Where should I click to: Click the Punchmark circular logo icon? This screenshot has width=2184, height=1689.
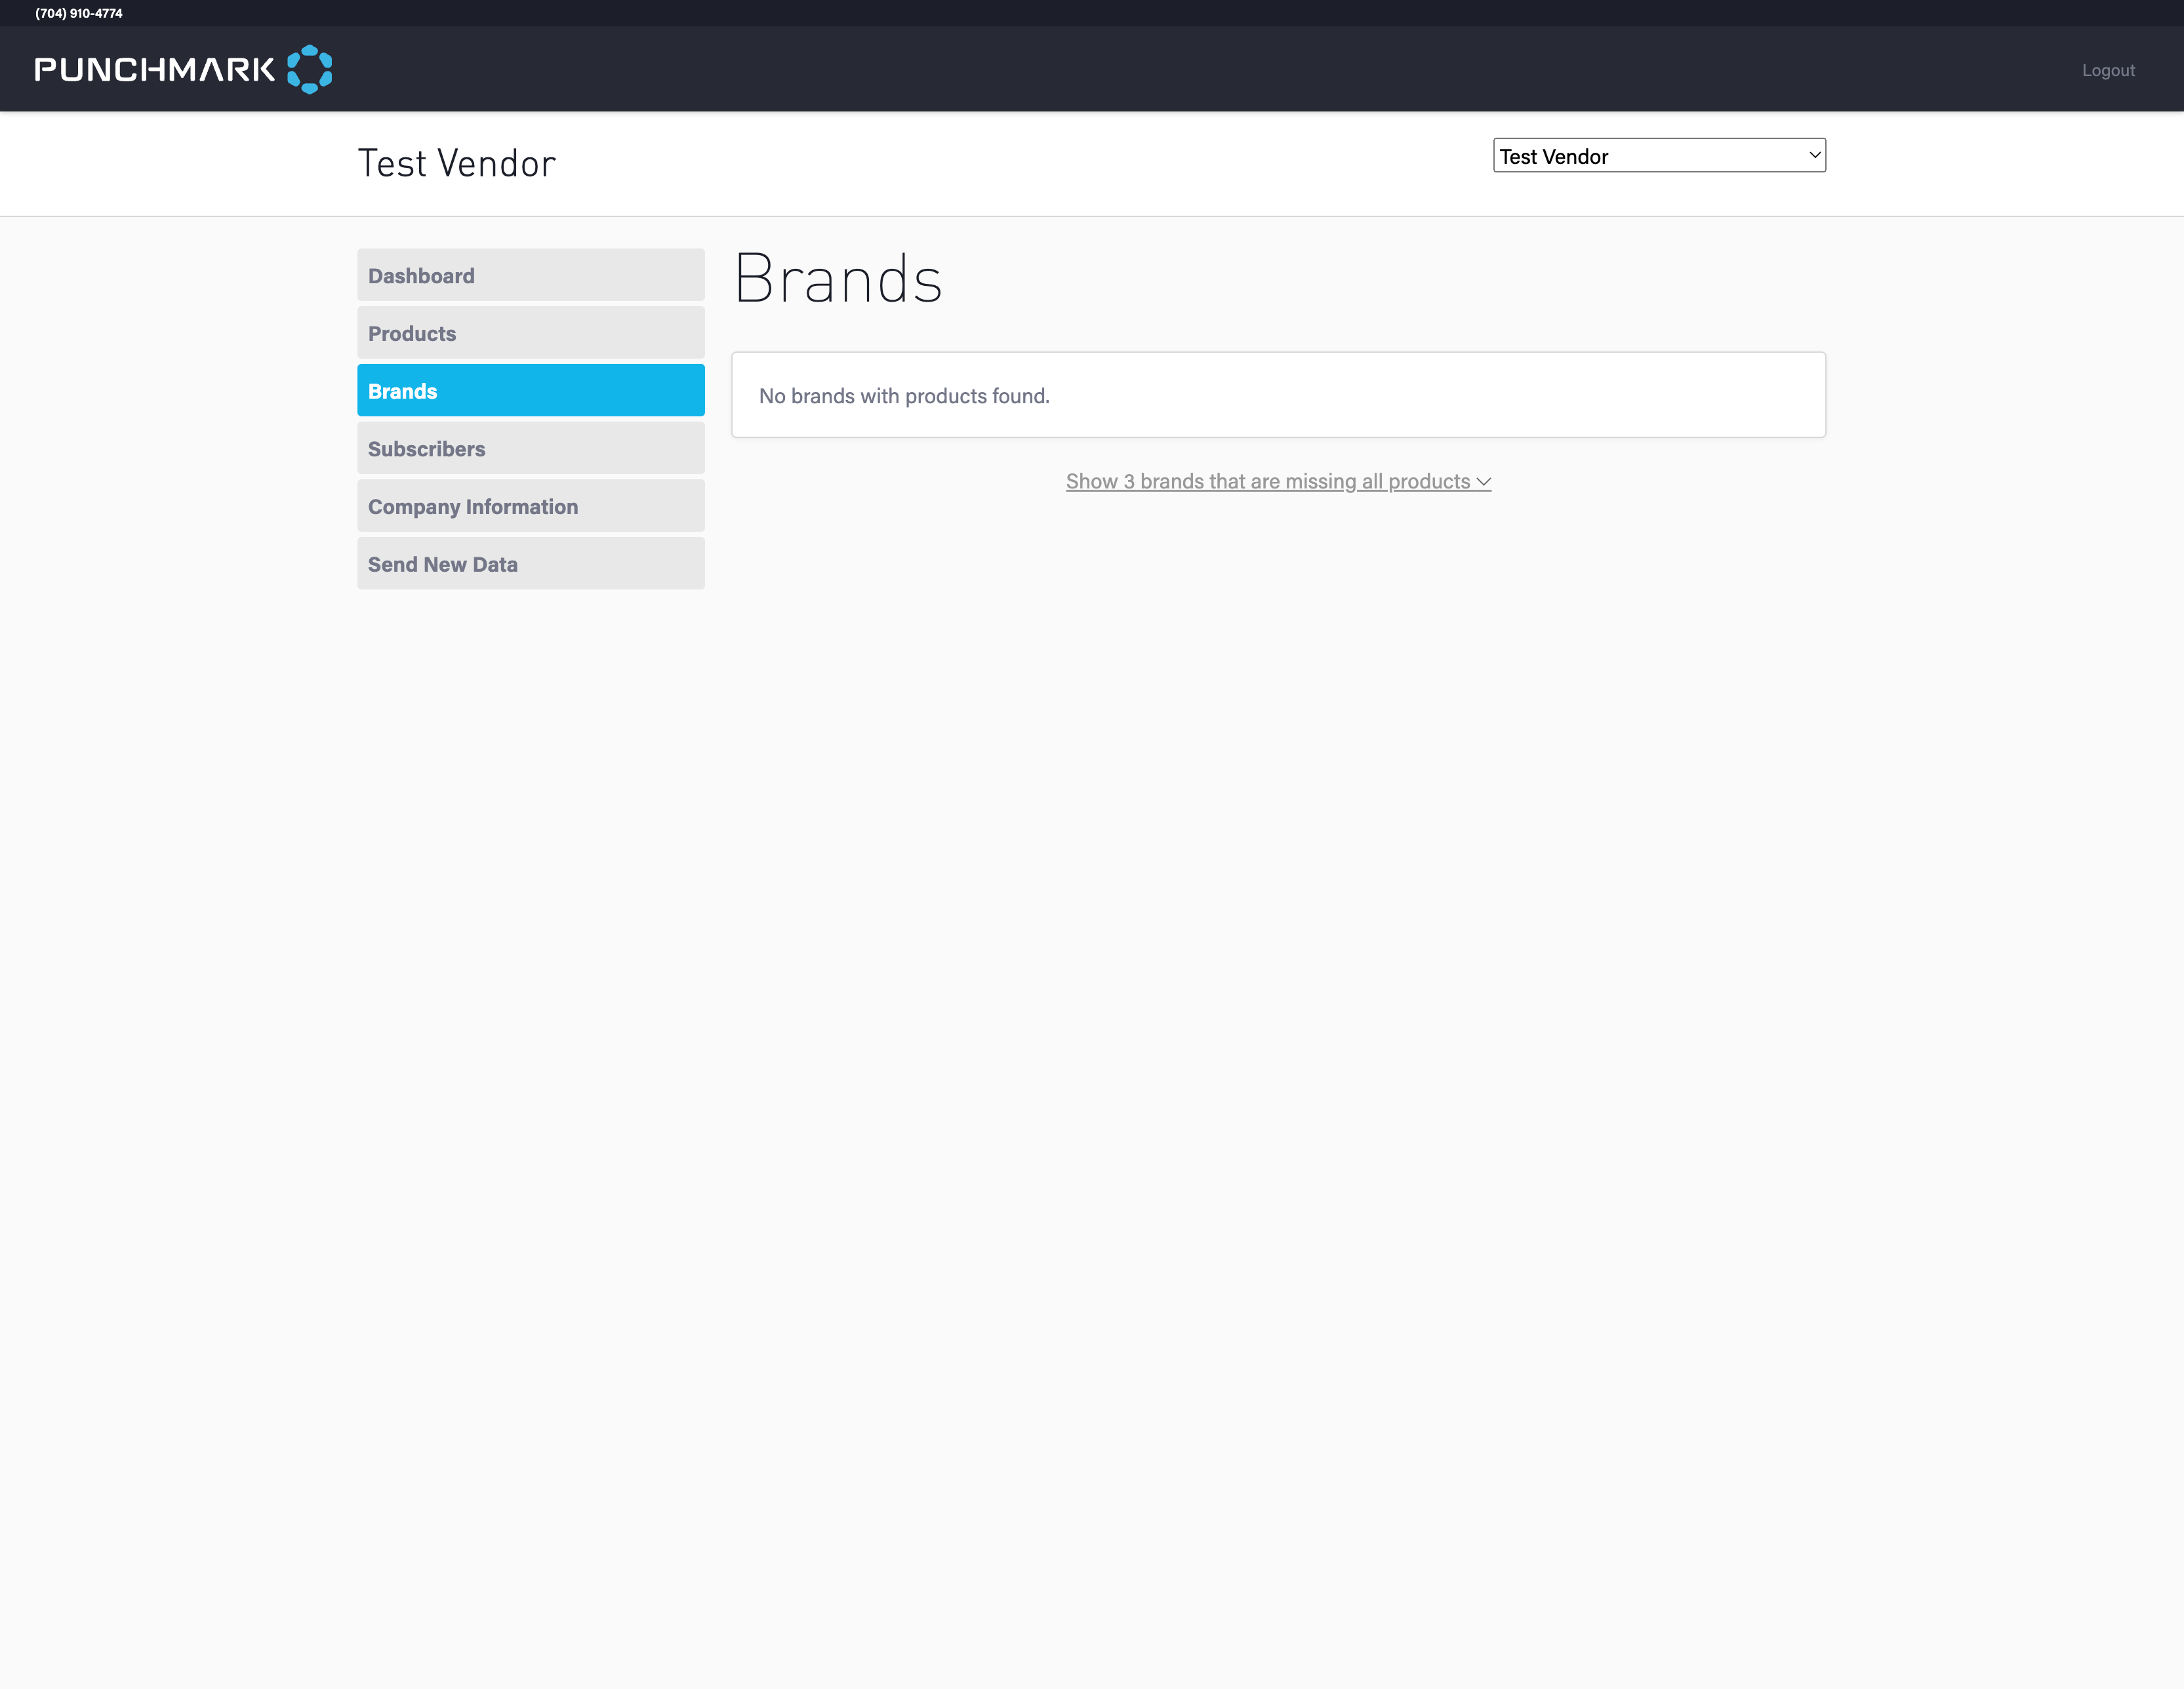(x=309, y=69)
